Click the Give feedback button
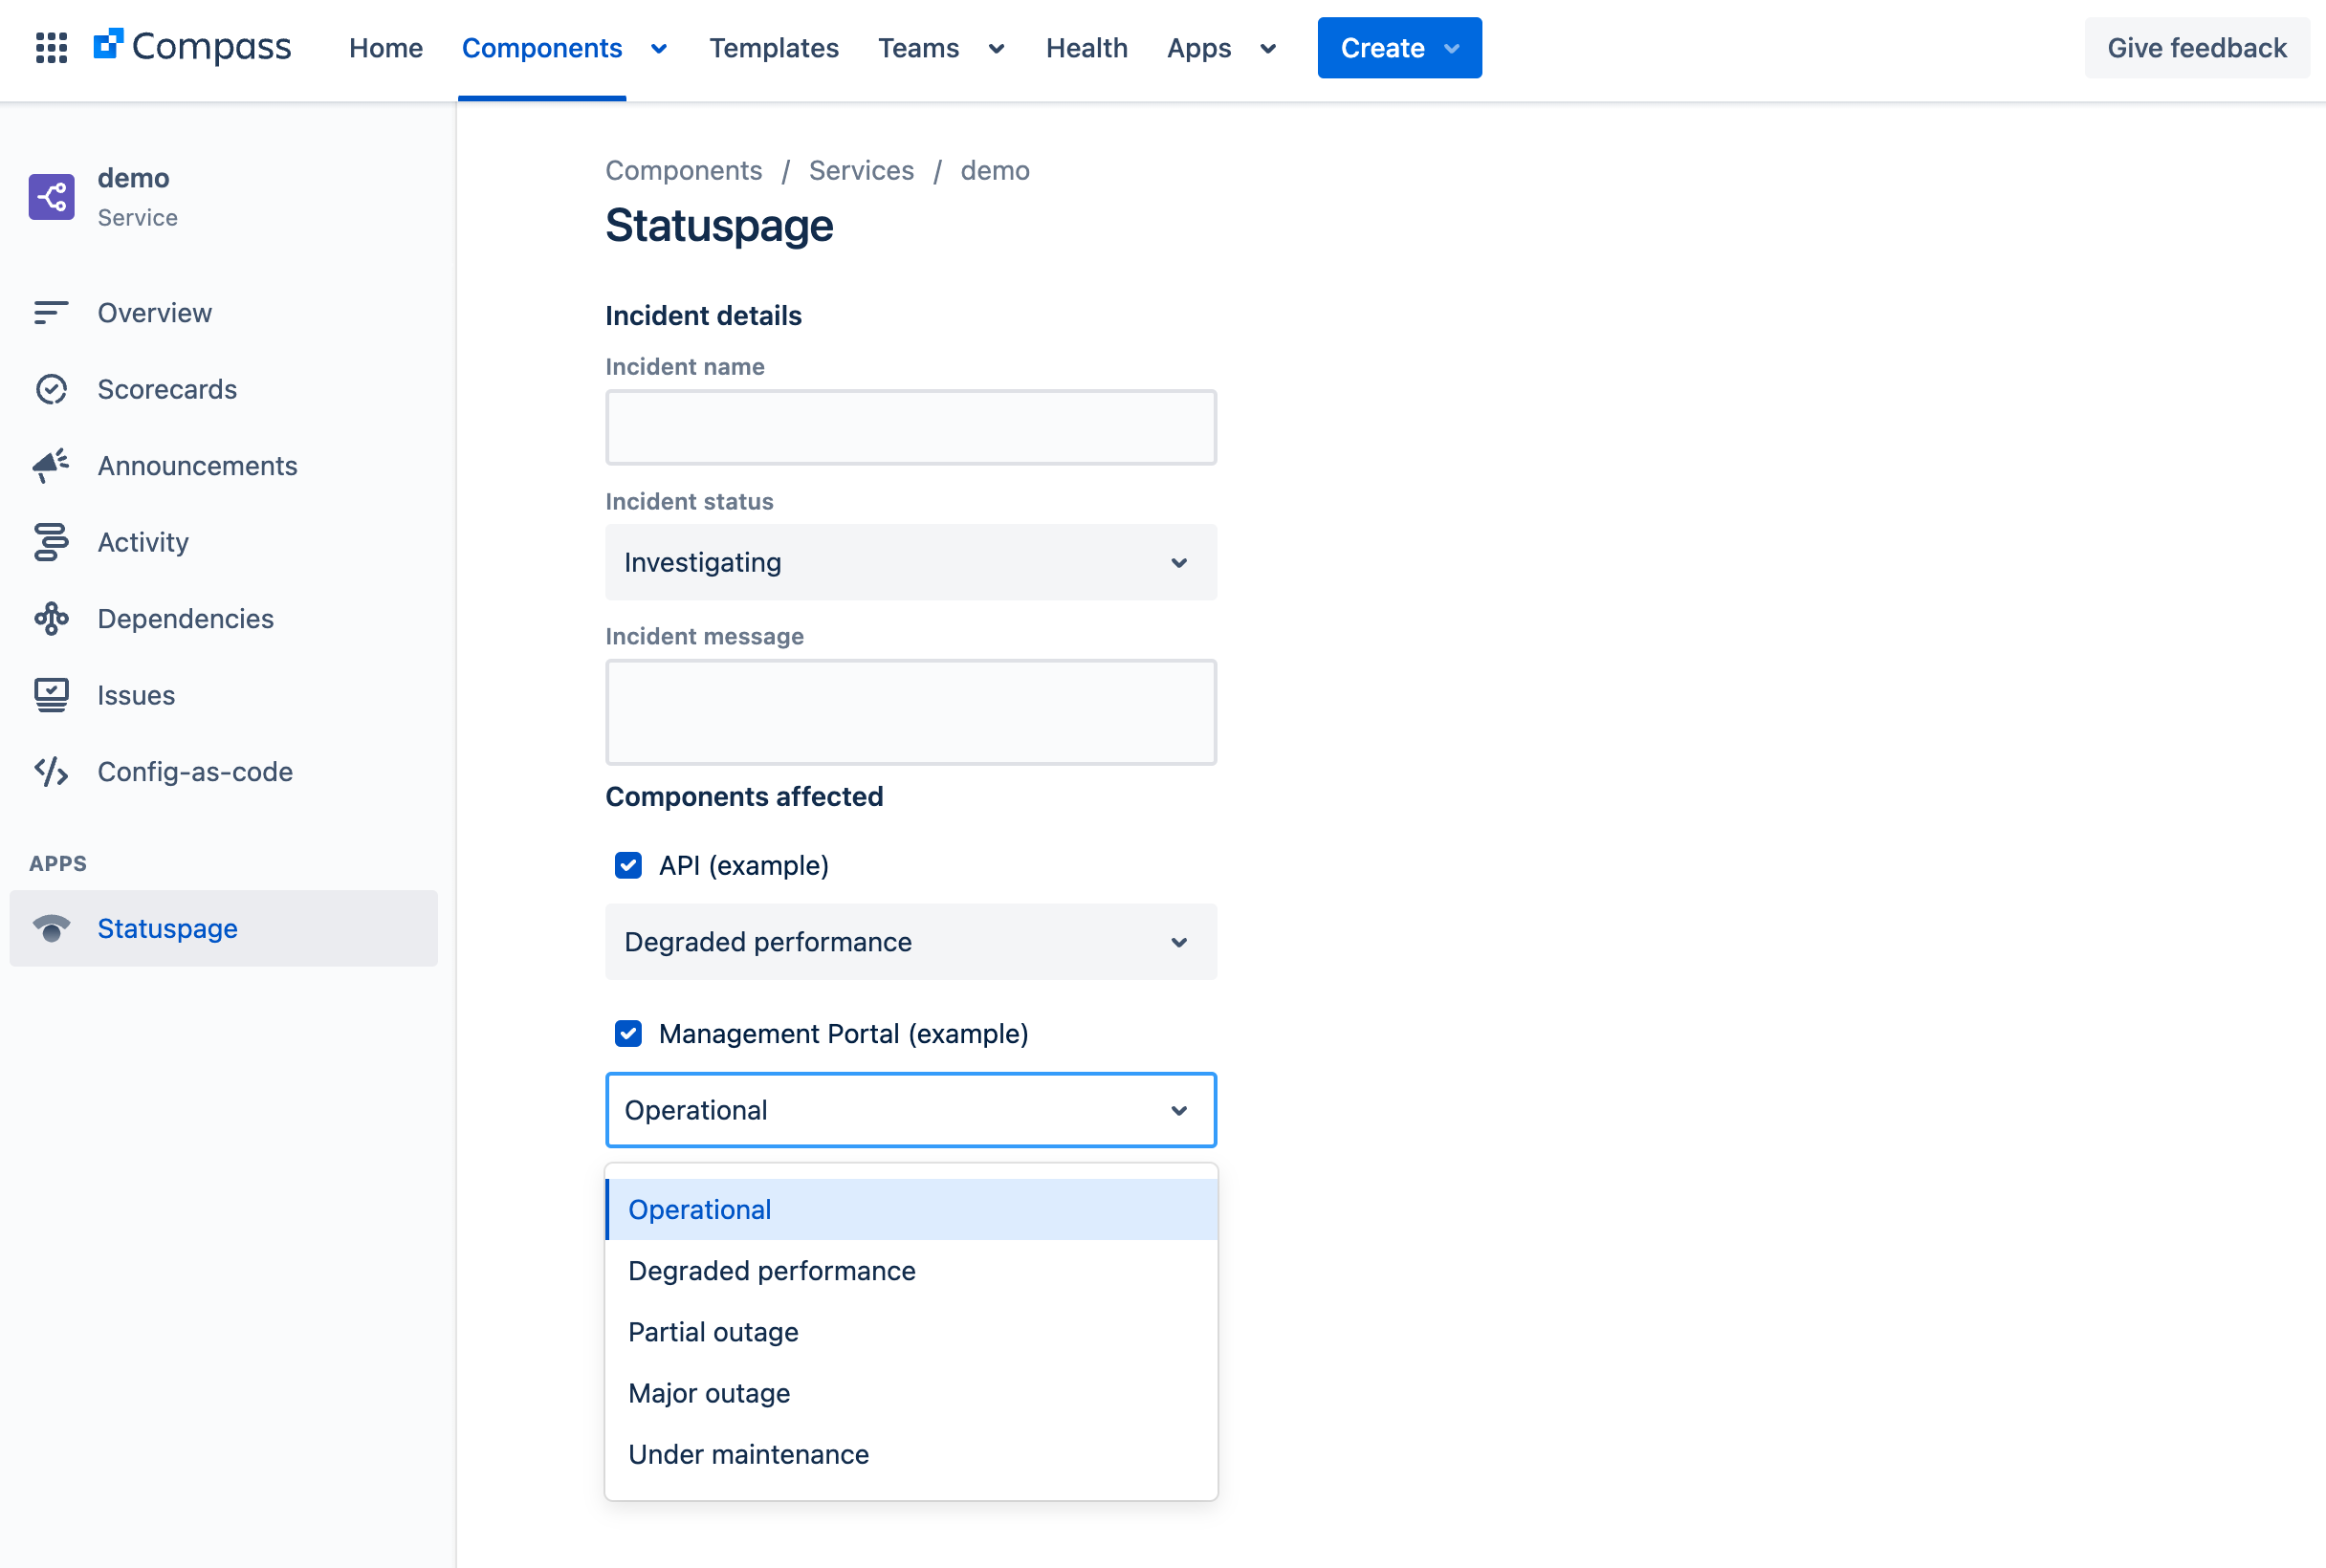Image resolution: width=2326 pixels, height=1568 pixels. click(2196, 48)
